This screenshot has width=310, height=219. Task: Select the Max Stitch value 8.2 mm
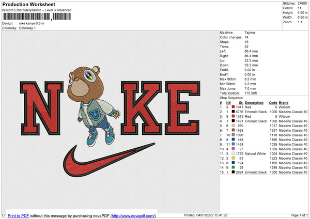250,79
